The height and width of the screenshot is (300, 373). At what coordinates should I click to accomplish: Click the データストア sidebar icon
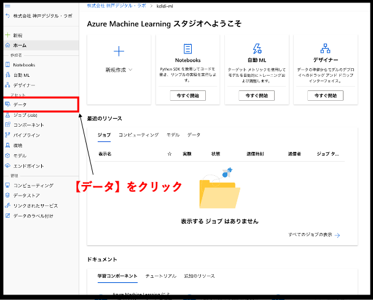click(x=7, y=195)
